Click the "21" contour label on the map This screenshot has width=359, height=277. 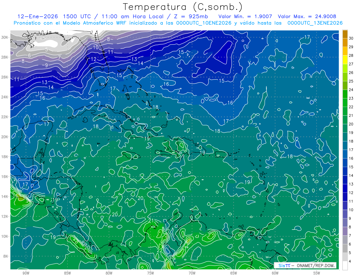(x=151, y=221)
